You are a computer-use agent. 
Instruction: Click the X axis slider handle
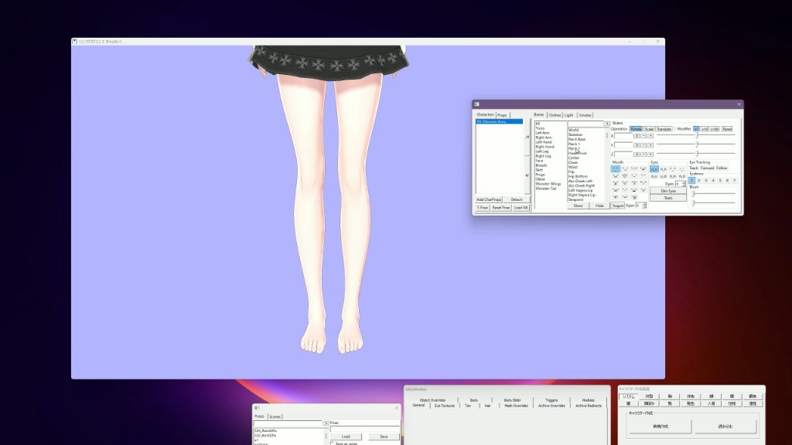tap(697, 135)
